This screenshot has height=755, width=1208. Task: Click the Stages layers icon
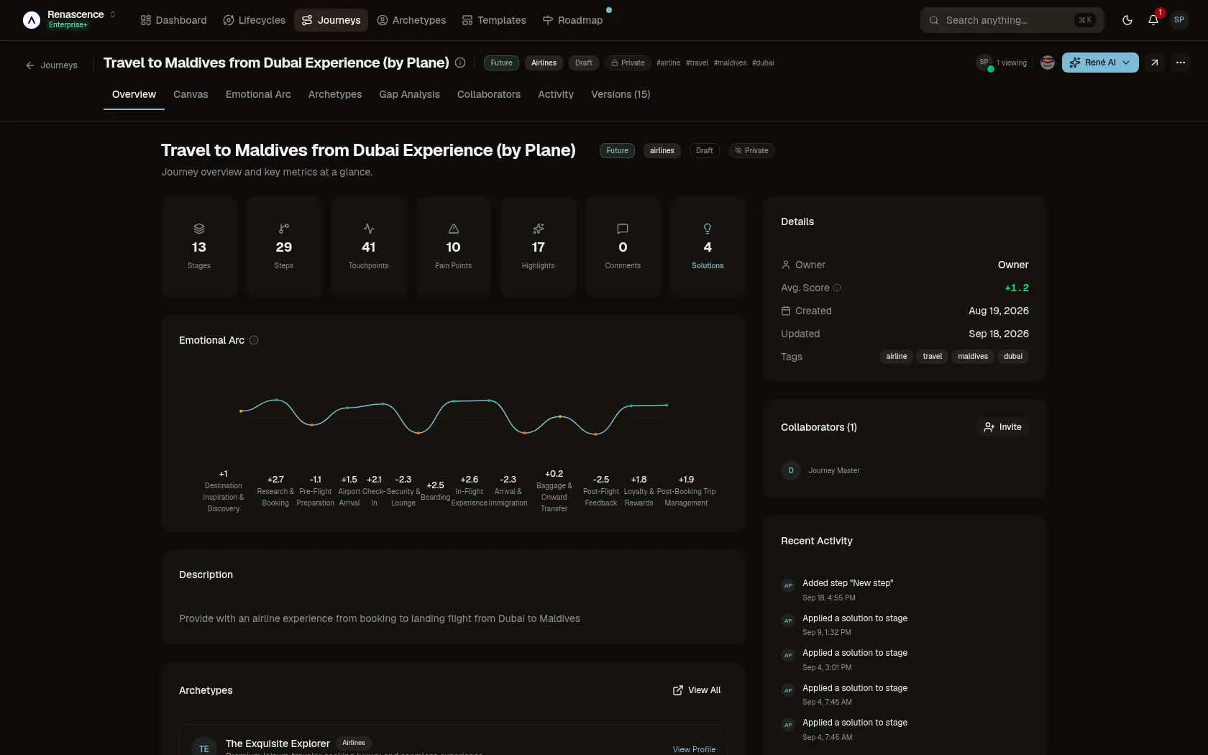coord(199,229)
